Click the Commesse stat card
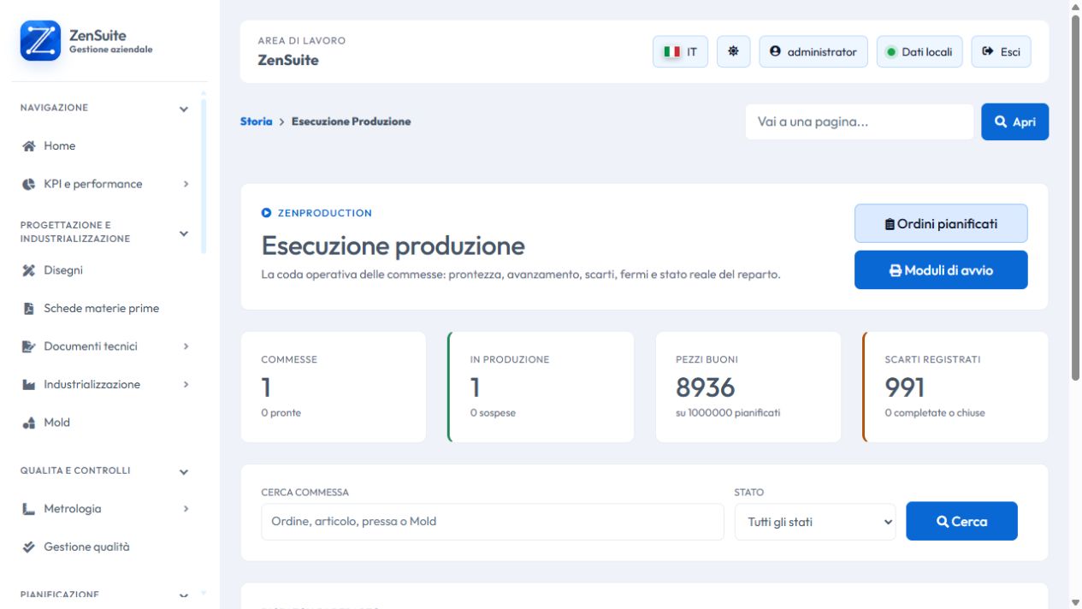 point(334,387)
